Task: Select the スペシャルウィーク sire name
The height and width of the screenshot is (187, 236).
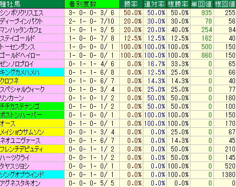Action: (x=22, y=89)
